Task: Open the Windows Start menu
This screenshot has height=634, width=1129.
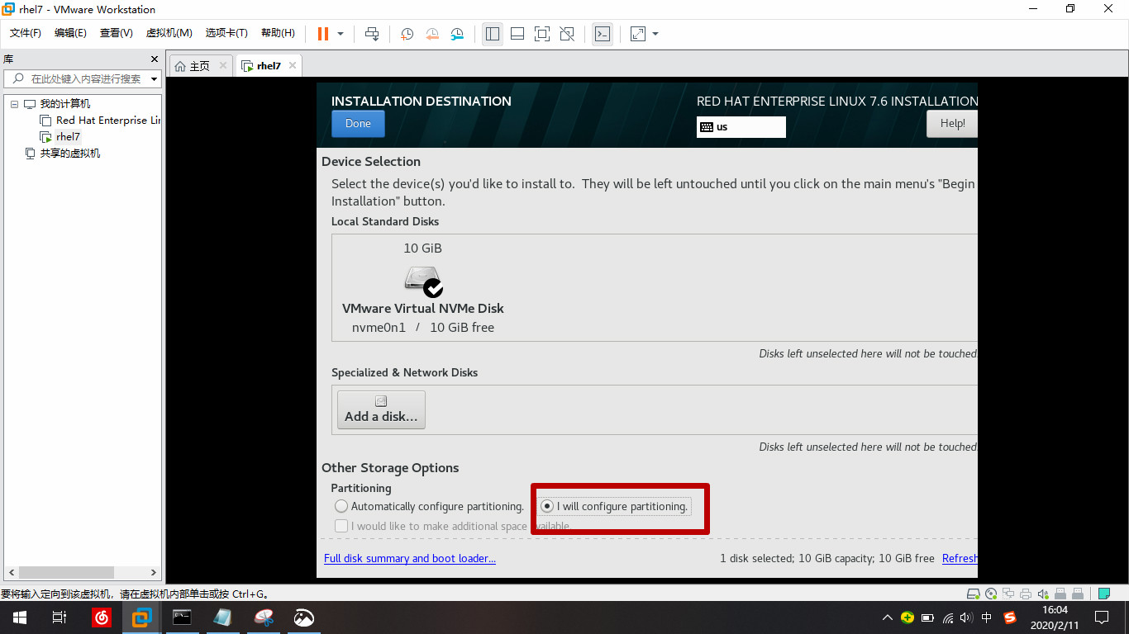Action: point(20,617)
